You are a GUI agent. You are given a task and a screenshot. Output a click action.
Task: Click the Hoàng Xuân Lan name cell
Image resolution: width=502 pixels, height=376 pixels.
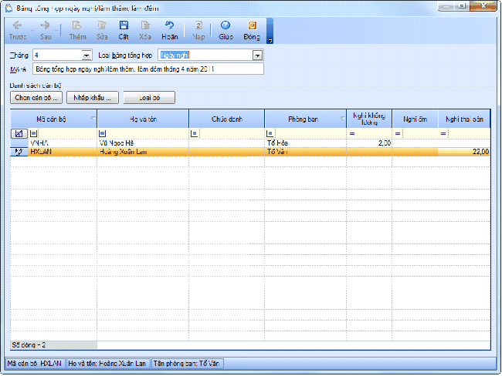tap(143, 152)
